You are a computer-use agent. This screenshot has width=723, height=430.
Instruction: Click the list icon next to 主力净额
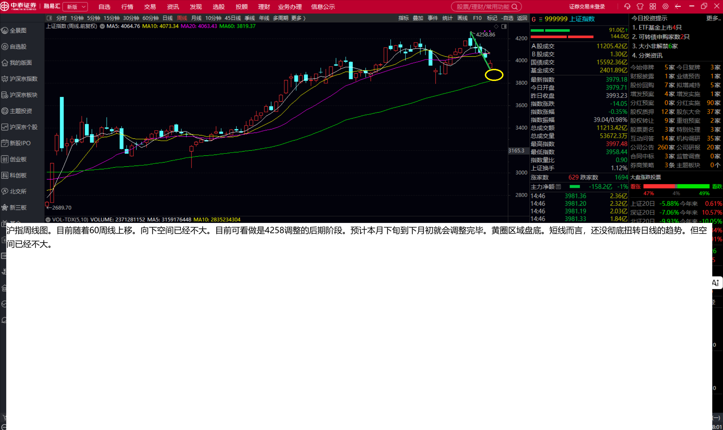pyautogui.click(x=559, y=187)
